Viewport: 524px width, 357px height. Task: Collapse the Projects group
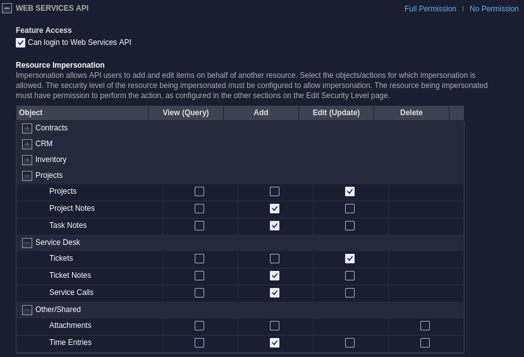coord(27,176)
